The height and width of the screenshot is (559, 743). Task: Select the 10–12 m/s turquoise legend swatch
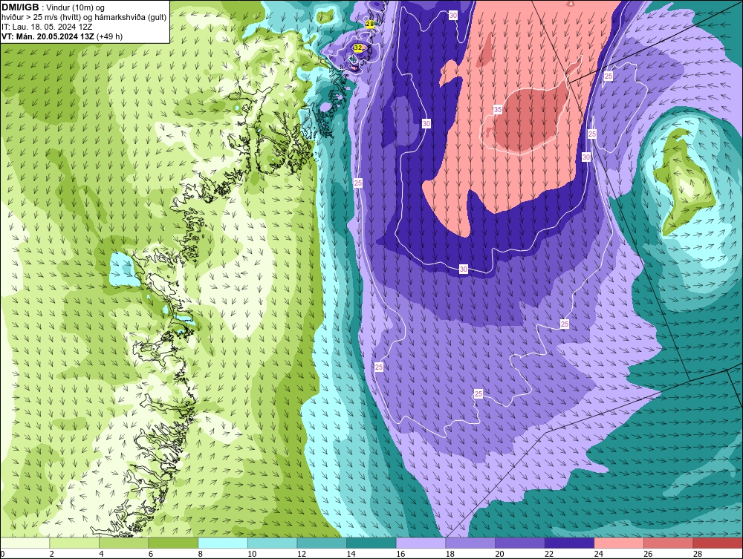click(273, 543)
